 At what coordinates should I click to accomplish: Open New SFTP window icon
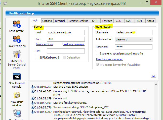coord(17,95)
